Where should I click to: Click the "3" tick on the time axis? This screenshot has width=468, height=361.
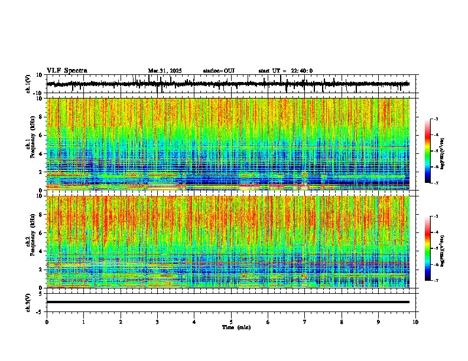(x=157, y=322)
